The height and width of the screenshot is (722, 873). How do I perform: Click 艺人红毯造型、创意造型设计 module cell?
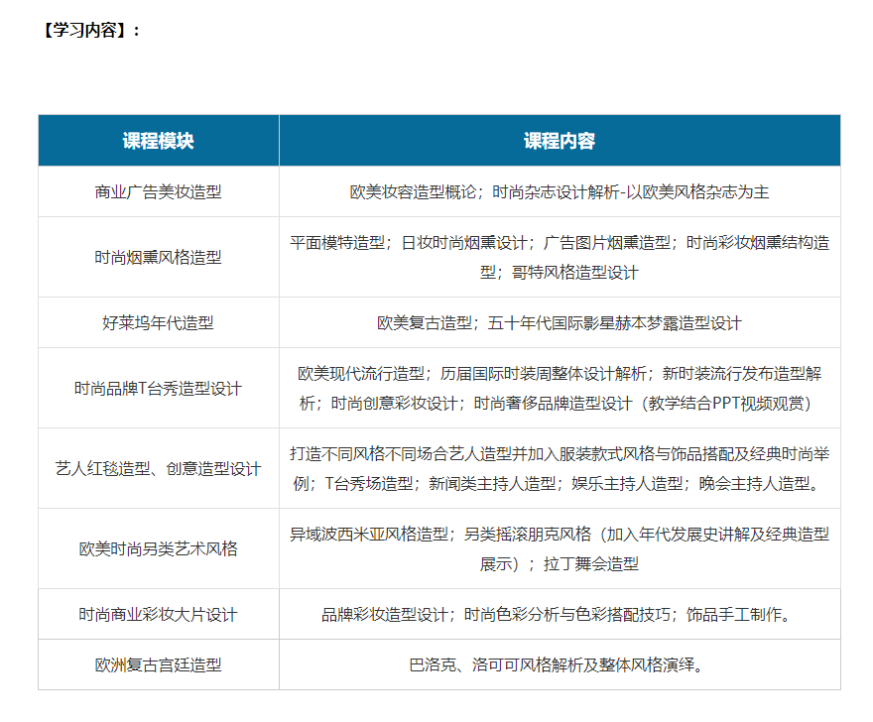tap(159, 468)
